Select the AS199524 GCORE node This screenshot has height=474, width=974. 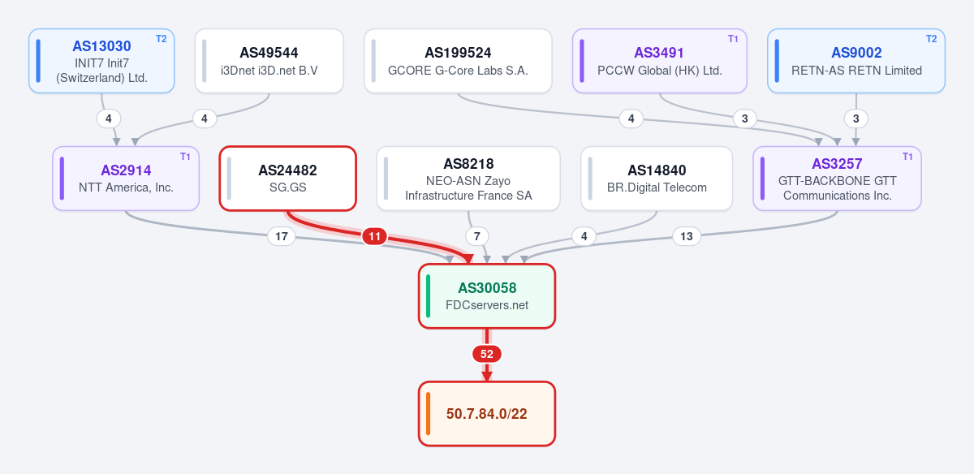click(458, 61)
